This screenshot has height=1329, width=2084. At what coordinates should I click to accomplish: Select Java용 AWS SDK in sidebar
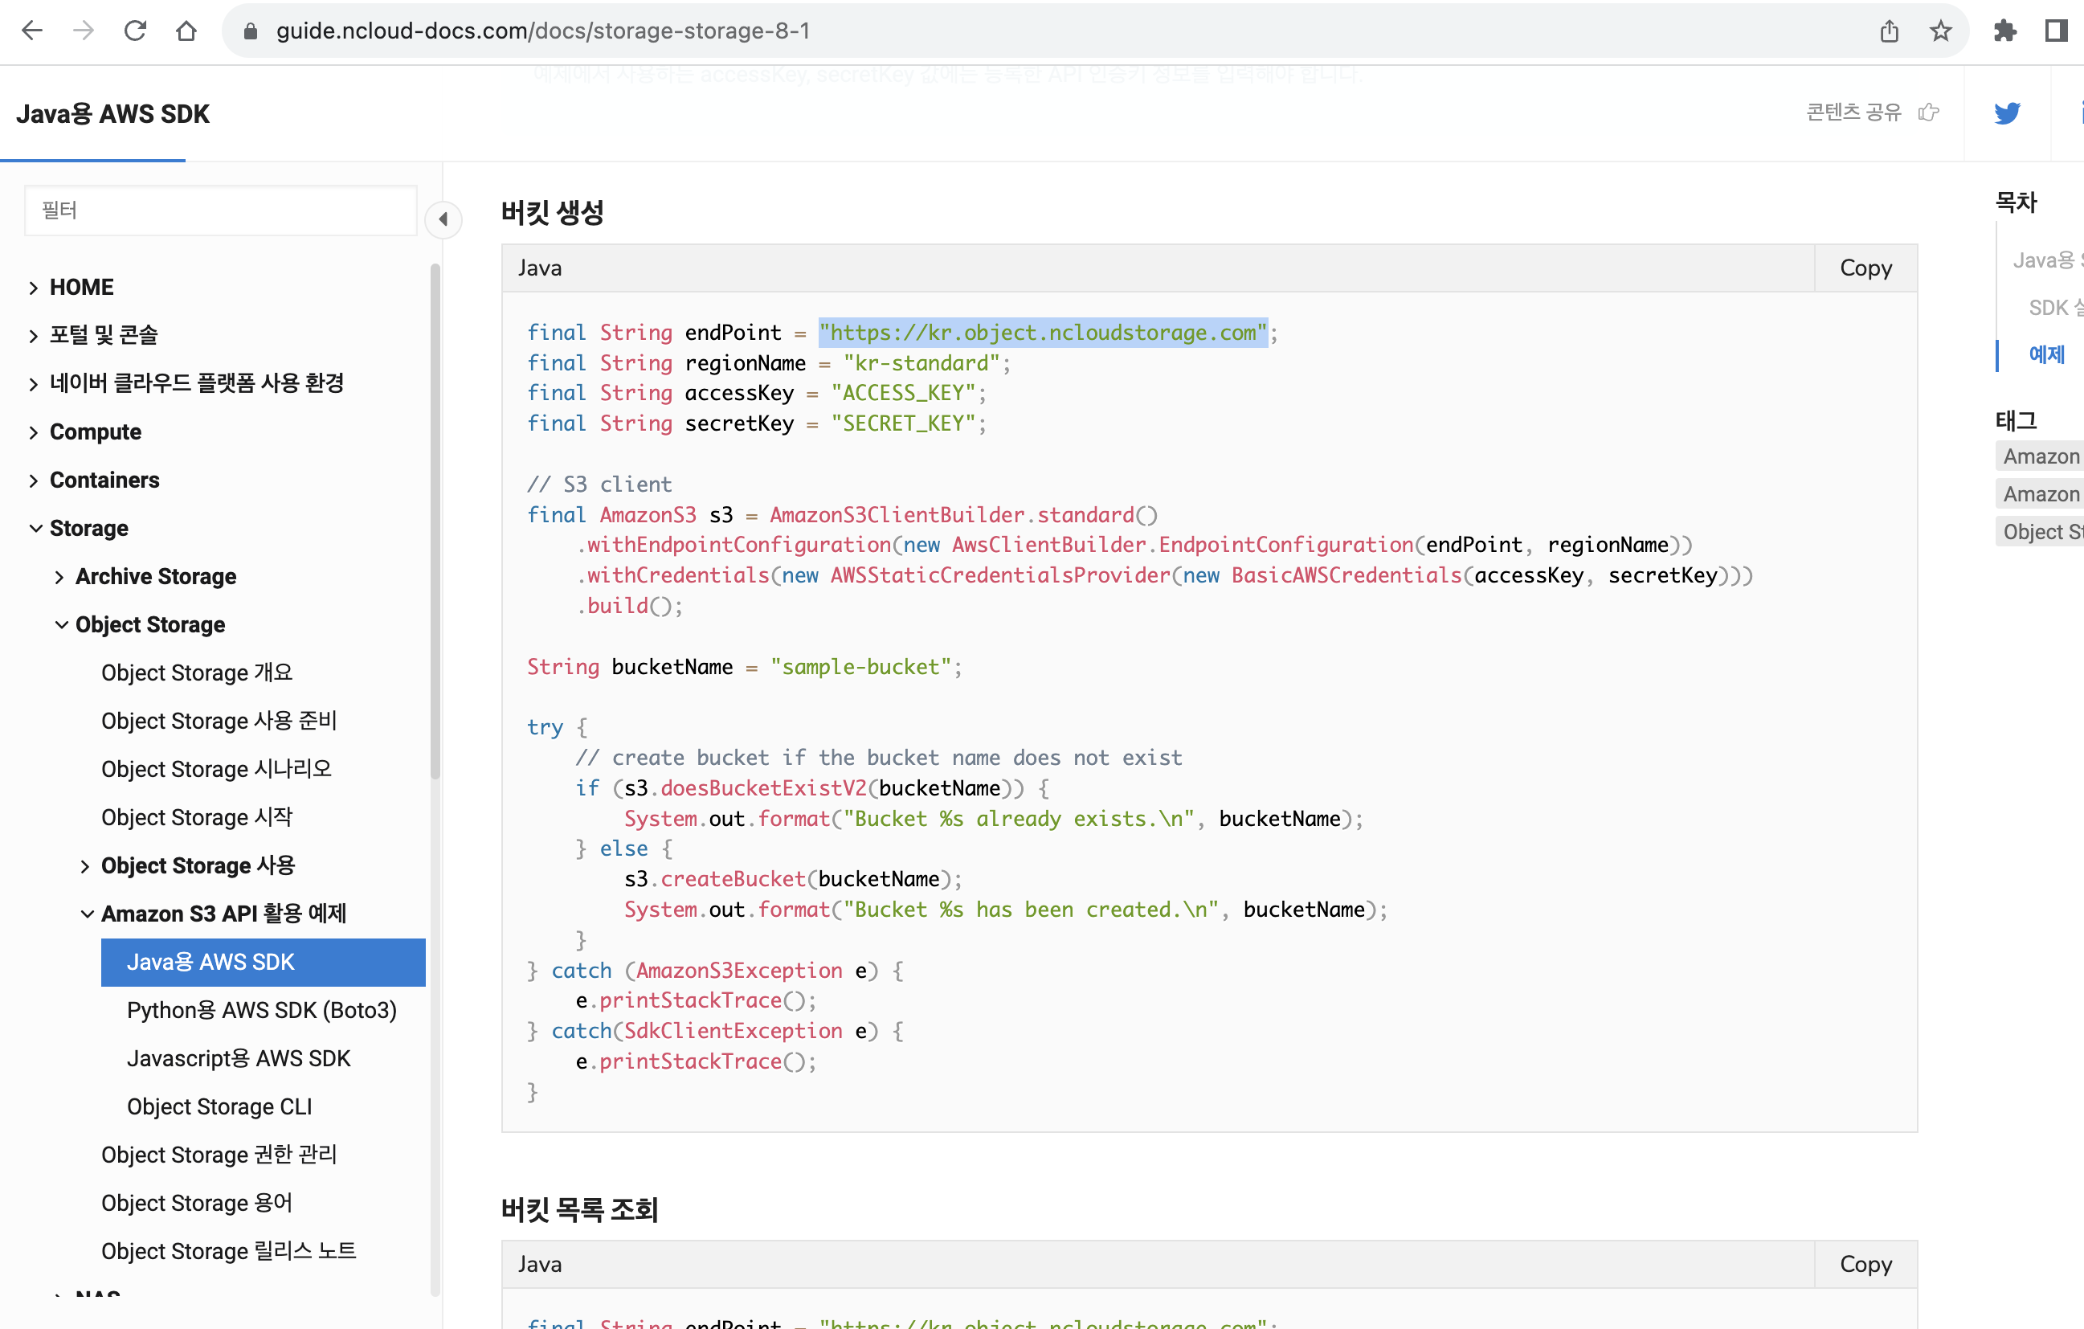(263, 962)
